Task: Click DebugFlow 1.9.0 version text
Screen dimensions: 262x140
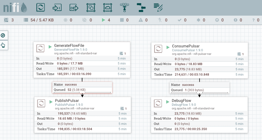Action: pyautogui.click(x=184, y=105)
